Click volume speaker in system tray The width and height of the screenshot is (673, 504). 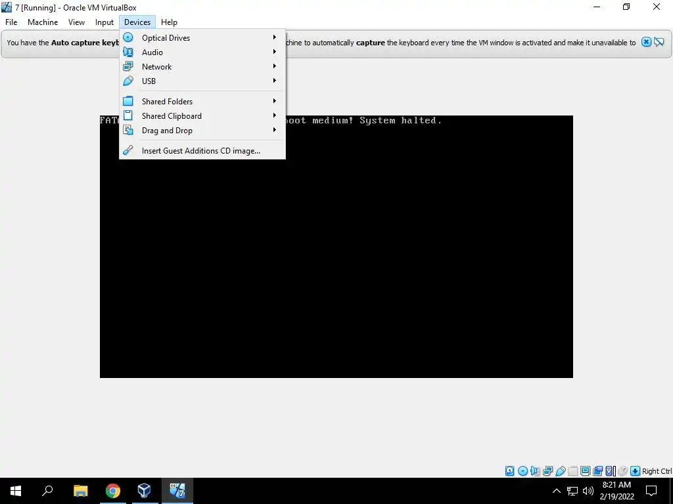pos(588,491)
